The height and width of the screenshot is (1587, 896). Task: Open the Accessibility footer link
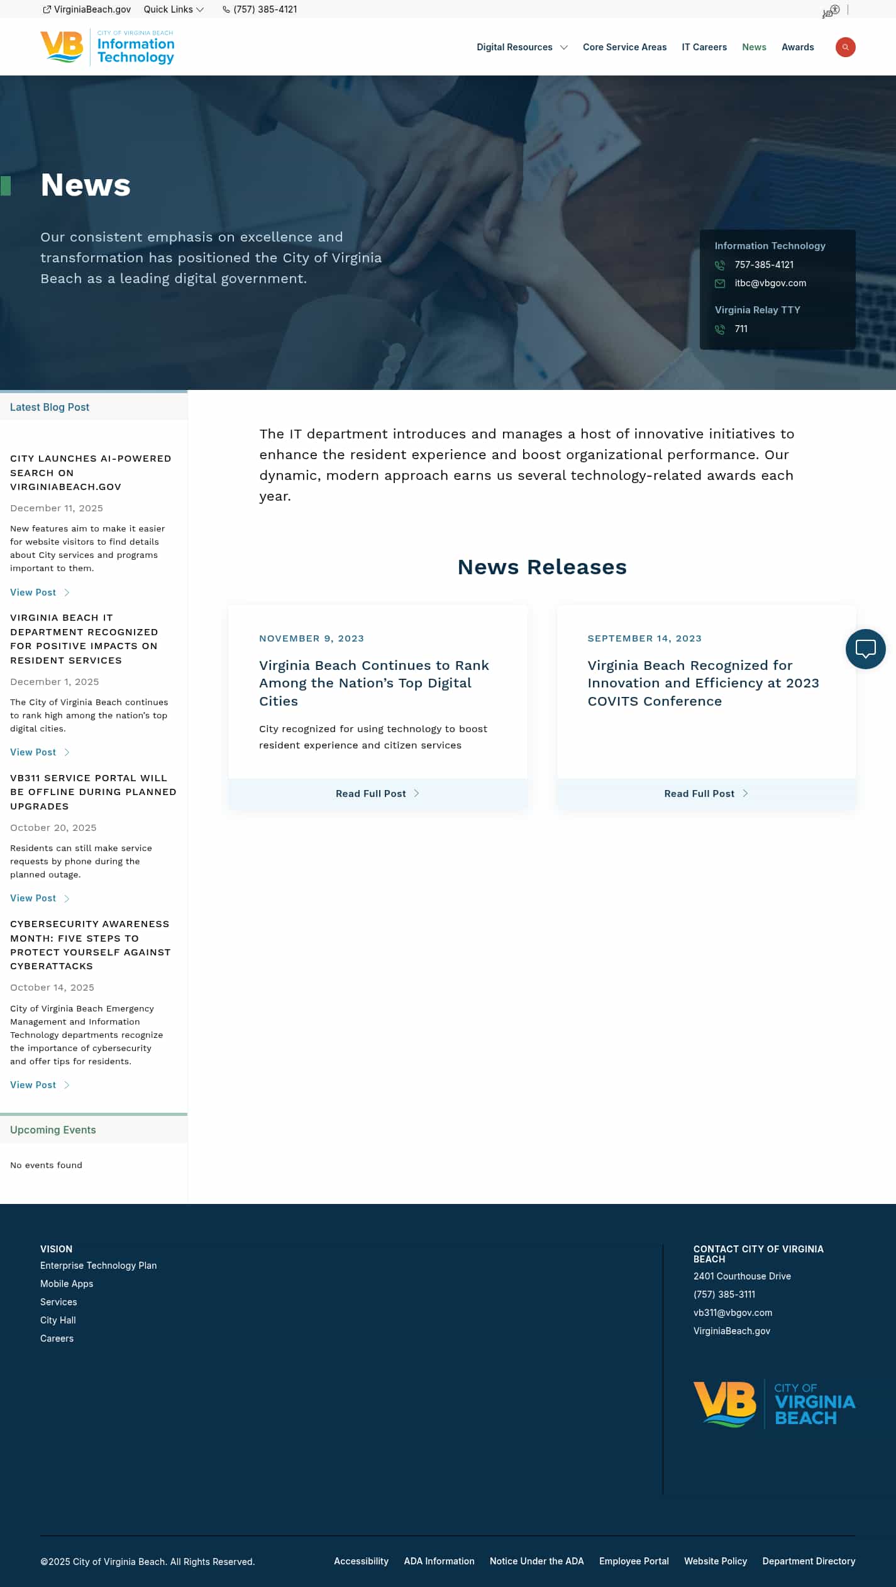pyautogui.click(x=361, y=1561)
